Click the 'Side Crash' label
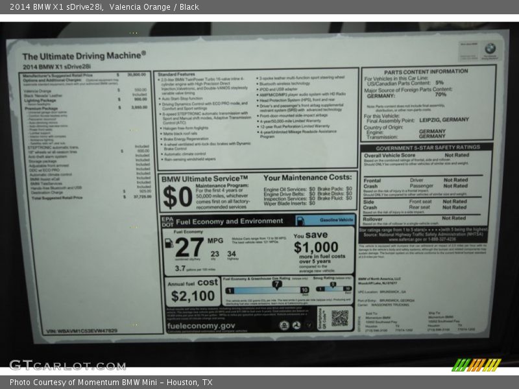 (x=370, y=204)
